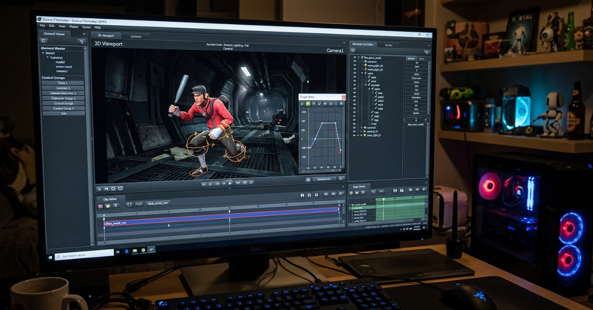Collapse the Scenes node in Element Viewer tree
The image size is (593, 310).
[42, 53]
